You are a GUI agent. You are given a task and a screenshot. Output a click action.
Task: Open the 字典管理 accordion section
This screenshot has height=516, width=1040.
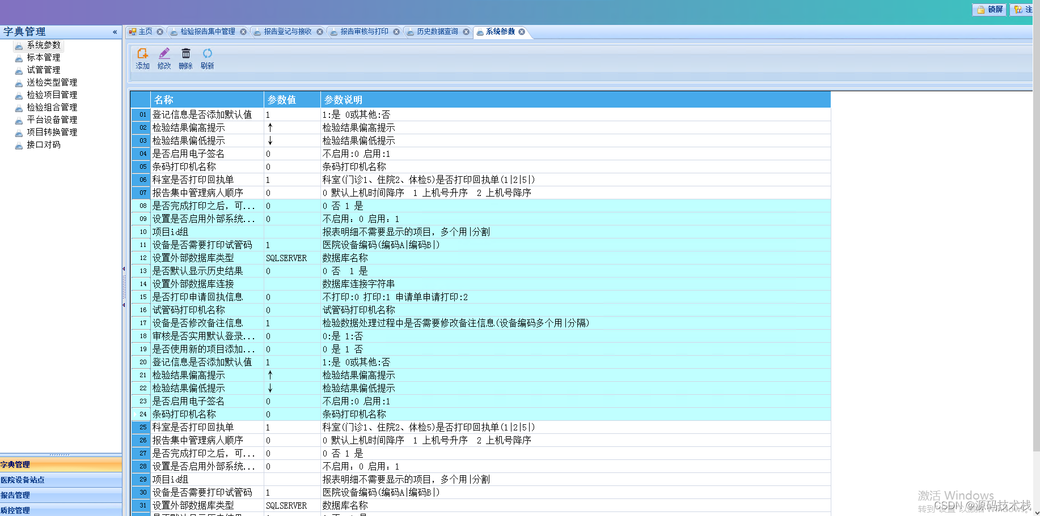pyautogui.click(x=61, y=464)
